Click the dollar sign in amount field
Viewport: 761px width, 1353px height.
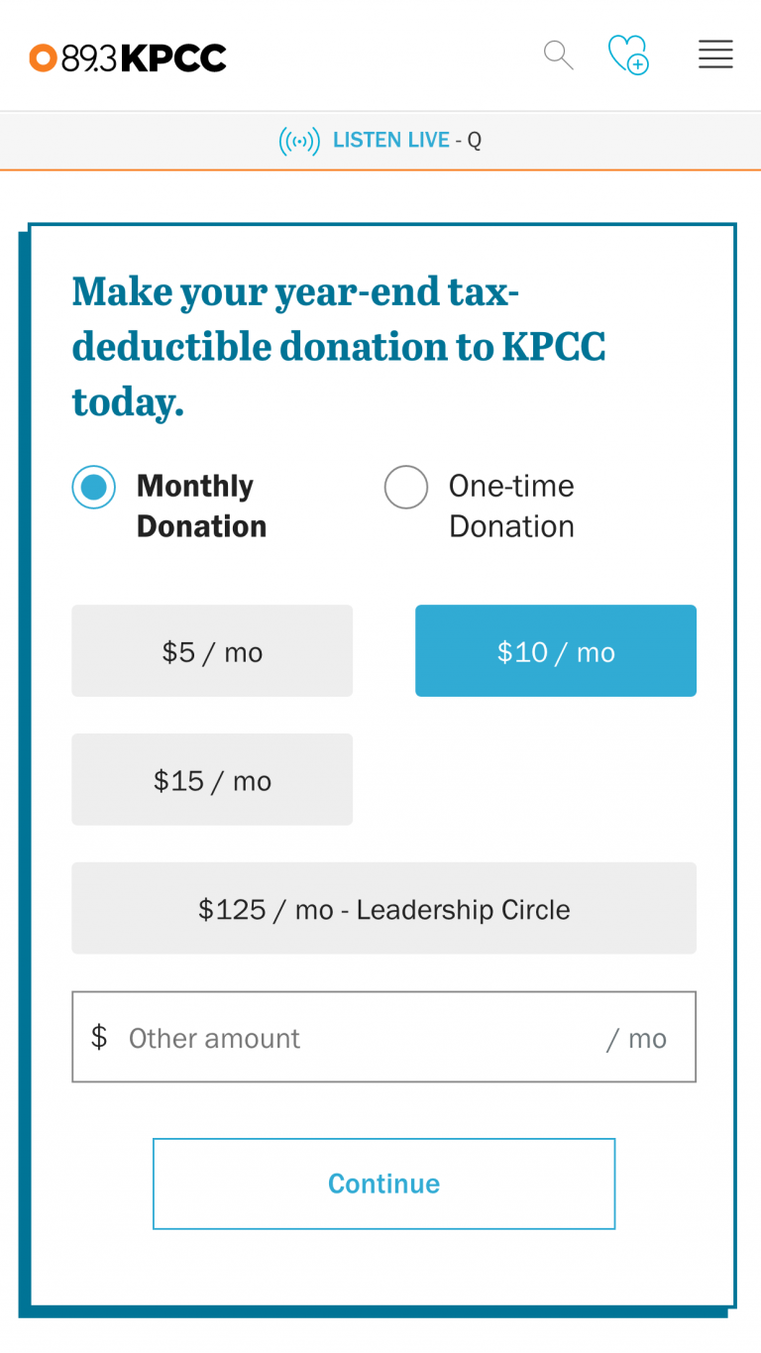99,1038
